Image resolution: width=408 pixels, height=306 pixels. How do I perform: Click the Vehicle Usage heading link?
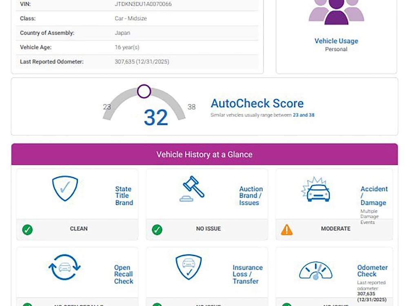(336, 41)
